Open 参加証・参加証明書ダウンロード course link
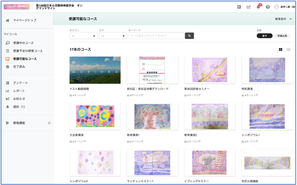Screen dimensions: 297x185 click(148, 89)
